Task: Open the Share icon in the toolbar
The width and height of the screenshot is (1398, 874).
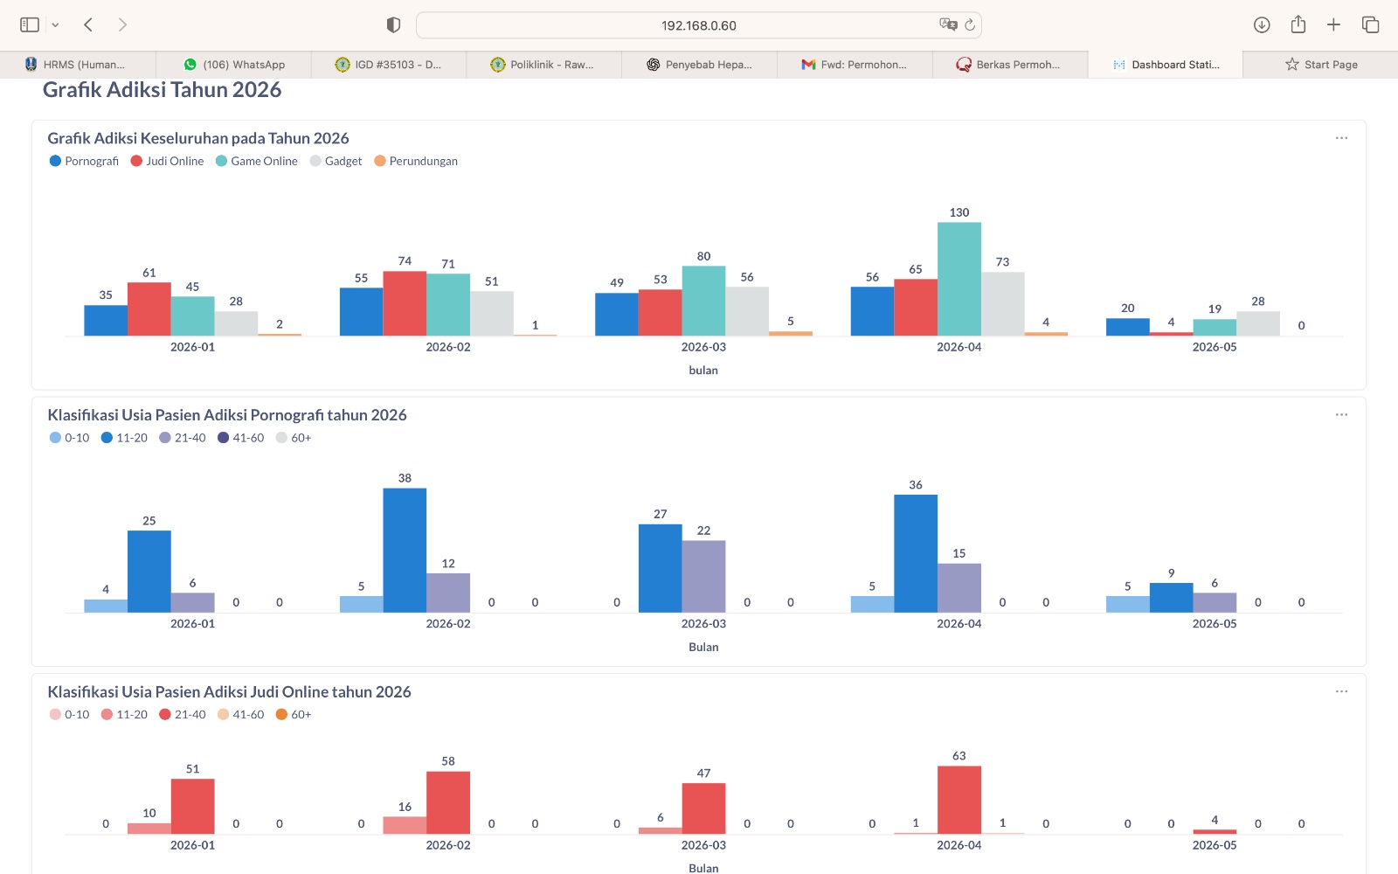Action: pos(1298,24)
